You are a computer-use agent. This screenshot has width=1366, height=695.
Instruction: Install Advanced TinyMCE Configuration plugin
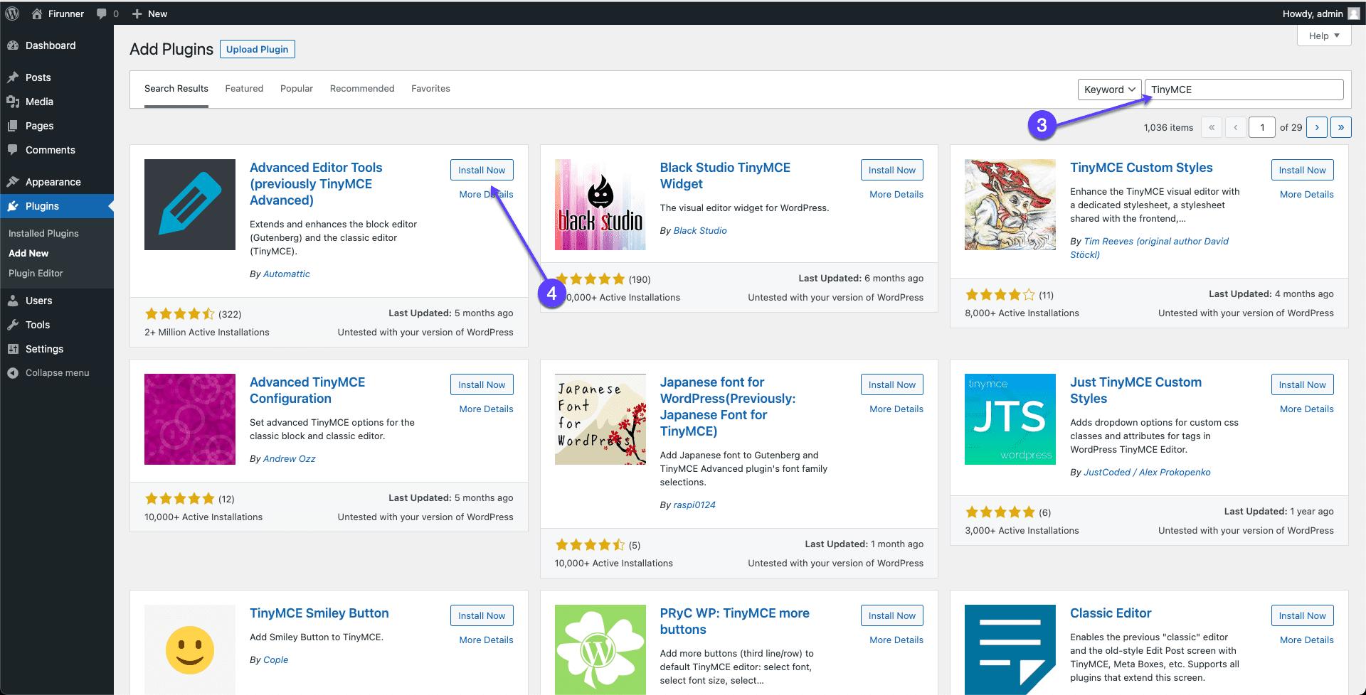coord(482,384)
